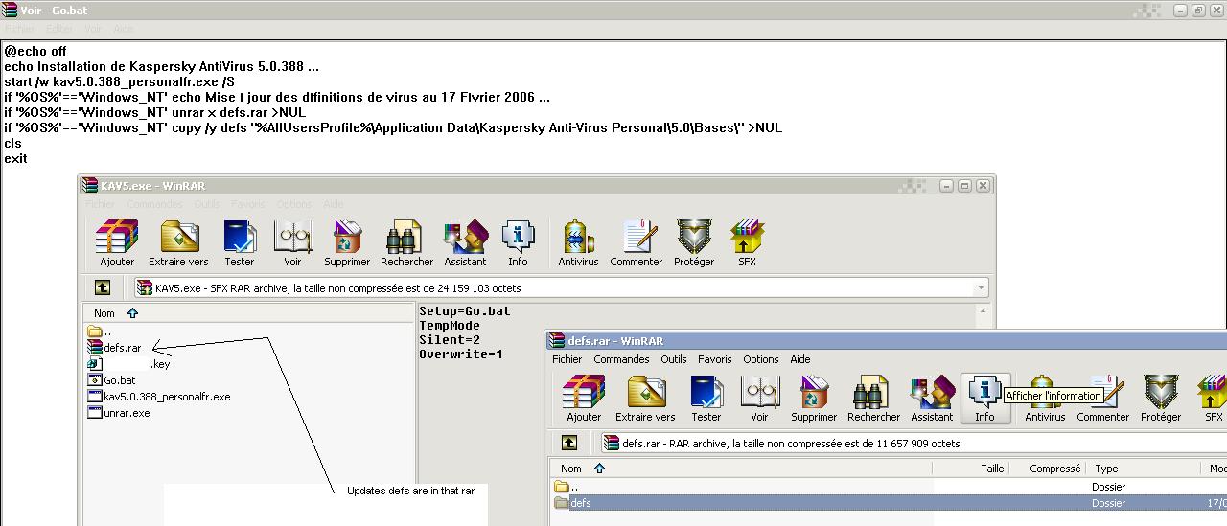This screenshot has height=526, width=1227.
Task: Sort by Nom column in defs.rar file list
Action: tap(743, 469)
